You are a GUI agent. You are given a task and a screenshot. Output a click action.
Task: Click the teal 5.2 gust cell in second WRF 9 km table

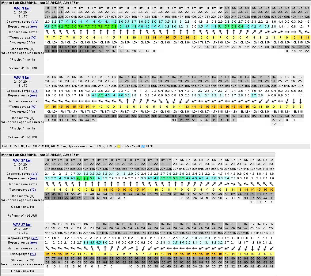(x=101, y=95)
